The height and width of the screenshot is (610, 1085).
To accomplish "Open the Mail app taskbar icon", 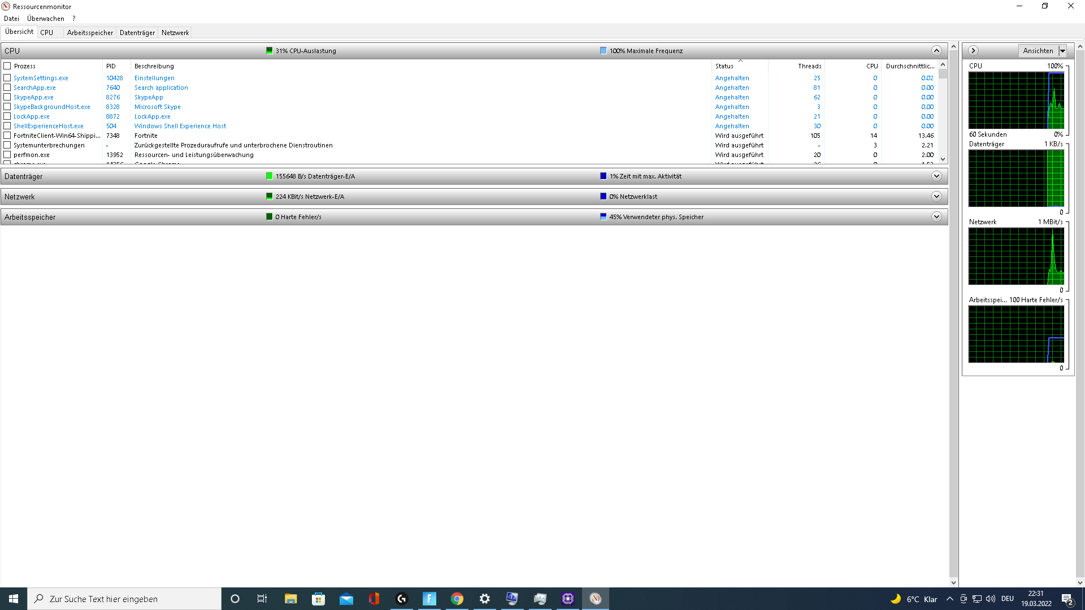I will click(x=346, y=599).
